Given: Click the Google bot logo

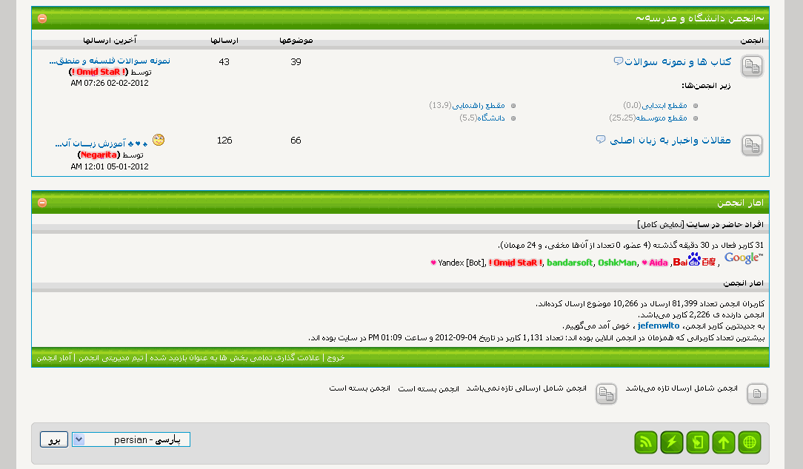Looking at the screenshot, I should [744, 258].
